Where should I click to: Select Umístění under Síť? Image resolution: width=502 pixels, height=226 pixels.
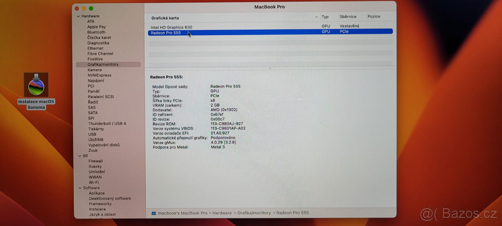(97, 172)
